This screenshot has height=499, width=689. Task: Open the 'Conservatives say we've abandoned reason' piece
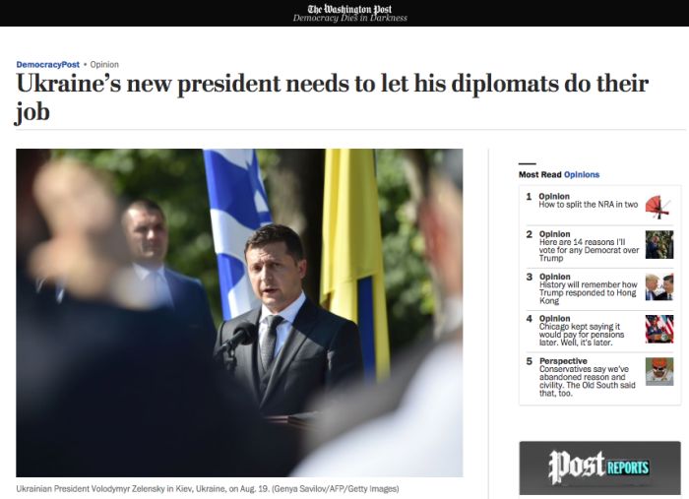click(x=587, y=381)
